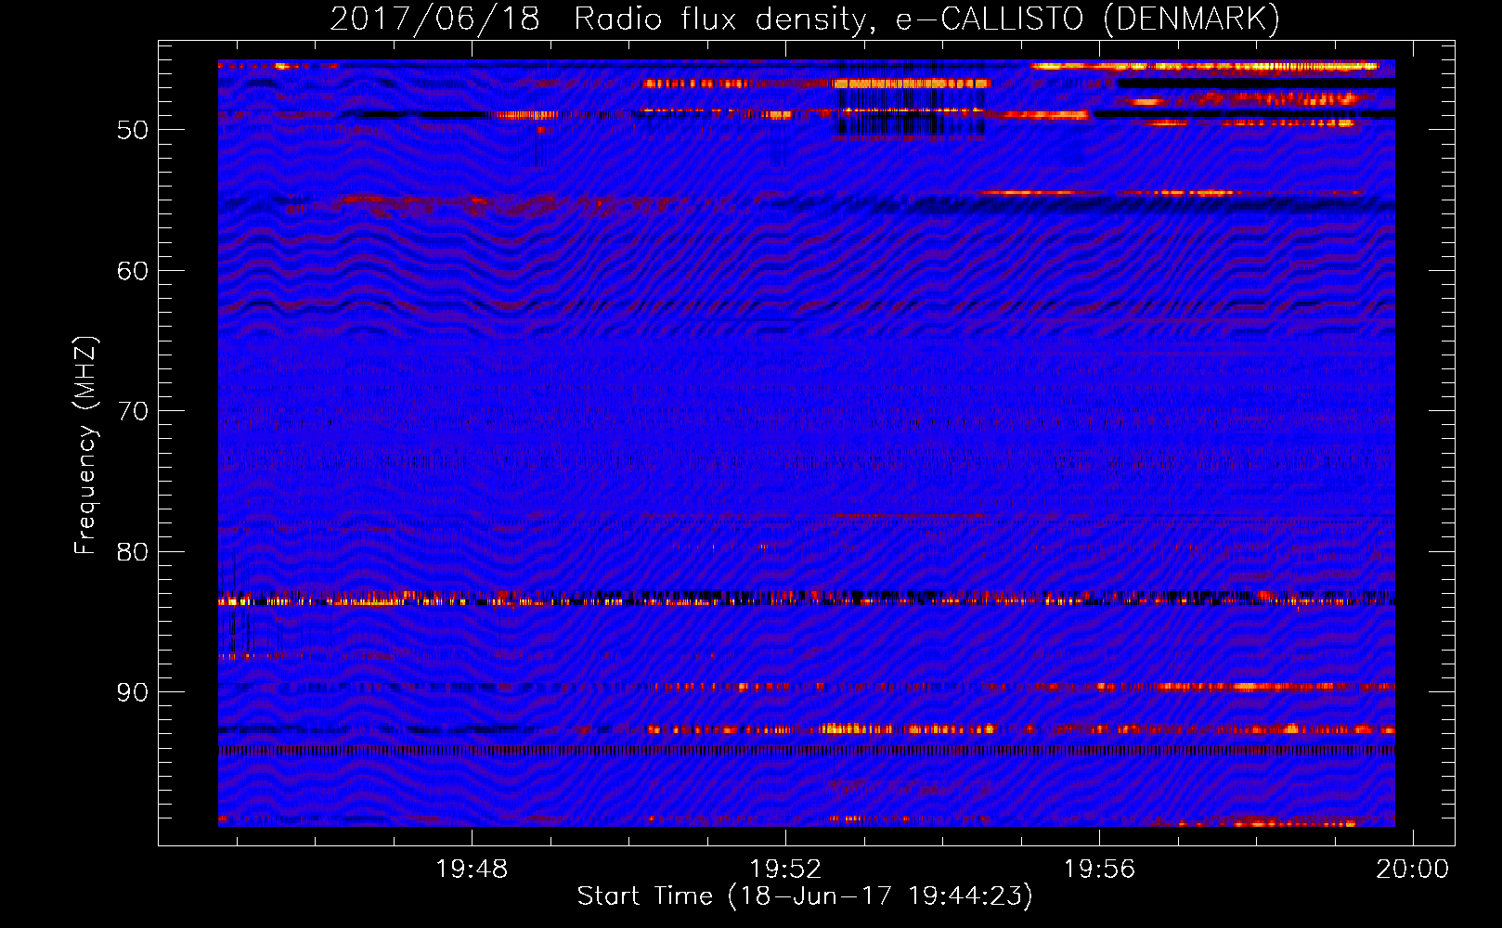This screenshot has height=928, width=1502.
Task: Click the "Frequency (MHZ)" axis label
Action: coord(85,445)
